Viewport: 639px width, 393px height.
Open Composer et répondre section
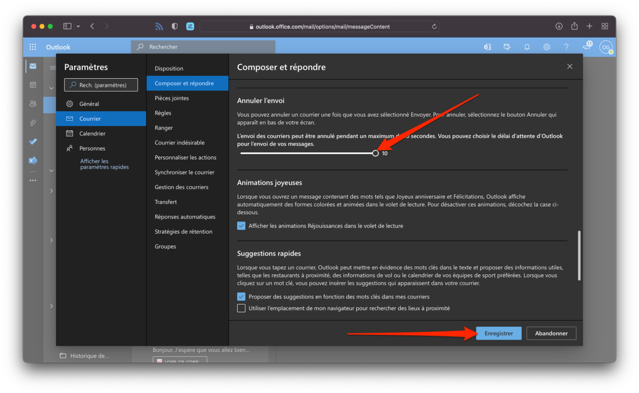pyautogui.click(x=187, y=83)
